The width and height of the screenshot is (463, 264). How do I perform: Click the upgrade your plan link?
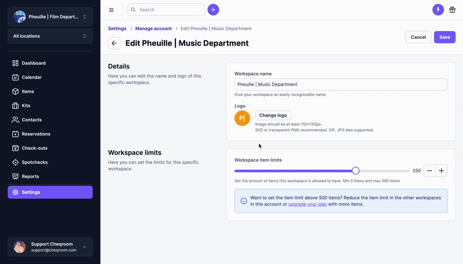click(x=307, y=204)
